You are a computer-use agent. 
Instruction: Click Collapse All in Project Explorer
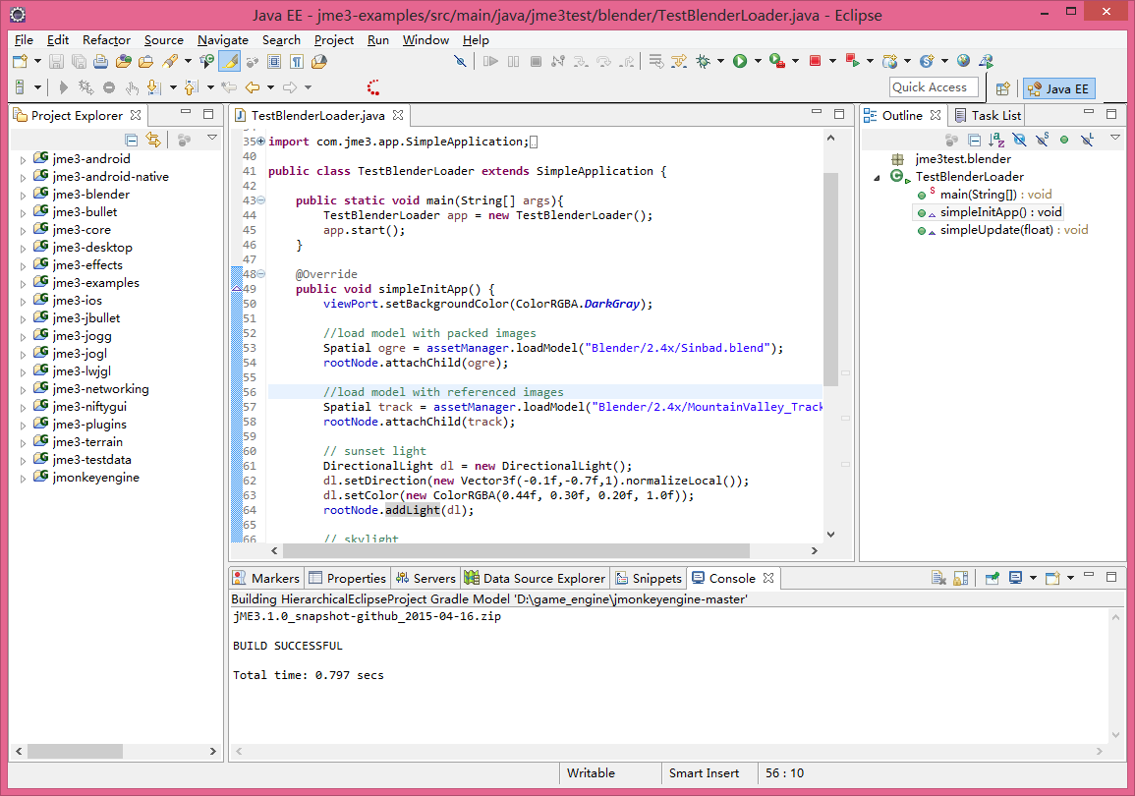coord(131,140)
